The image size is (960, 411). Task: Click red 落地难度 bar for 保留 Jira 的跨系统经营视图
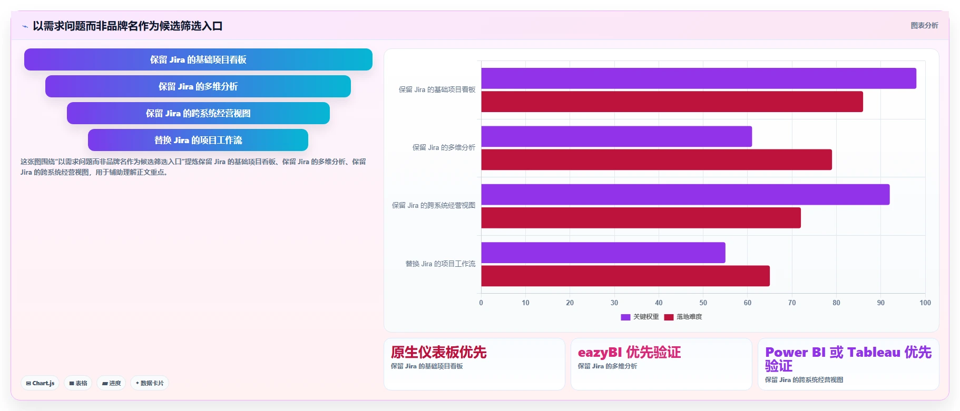point(641,218)
